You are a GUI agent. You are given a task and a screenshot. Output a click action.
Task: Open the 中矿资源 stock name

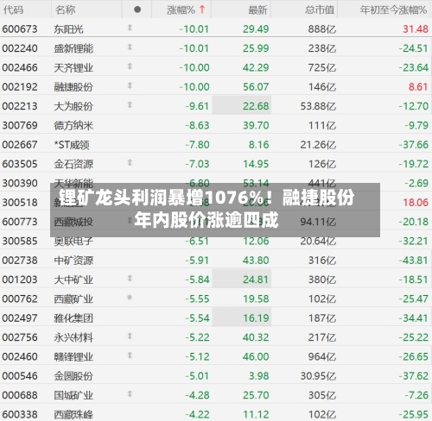[73, 261]
